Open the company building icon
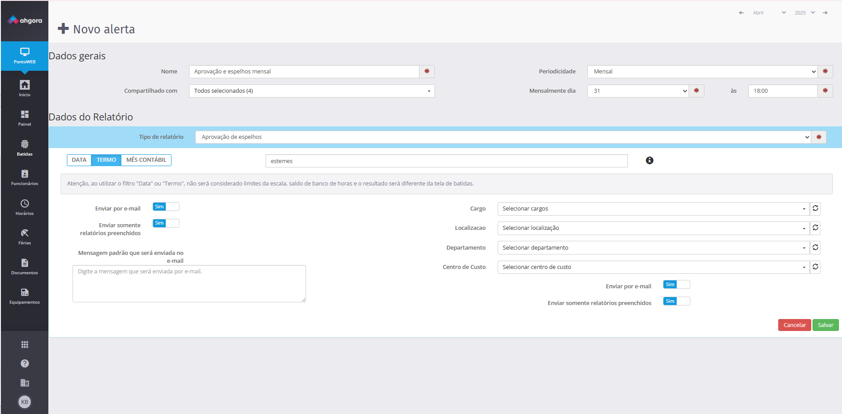Viewport: 842px width, 414px height. point(25,383)
